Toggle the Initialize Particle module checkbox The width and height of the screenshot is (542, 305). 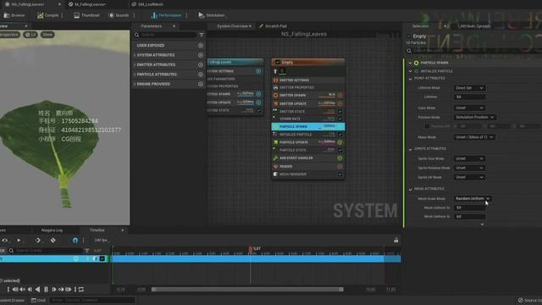tap(340, 135)
